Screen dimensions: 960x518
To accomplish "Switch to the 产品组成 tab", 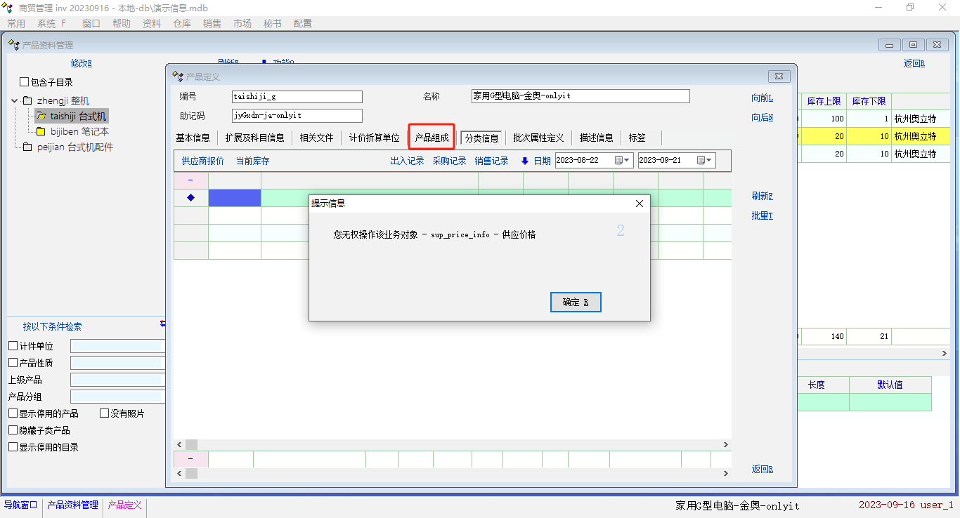I will [x=432, y=138].
